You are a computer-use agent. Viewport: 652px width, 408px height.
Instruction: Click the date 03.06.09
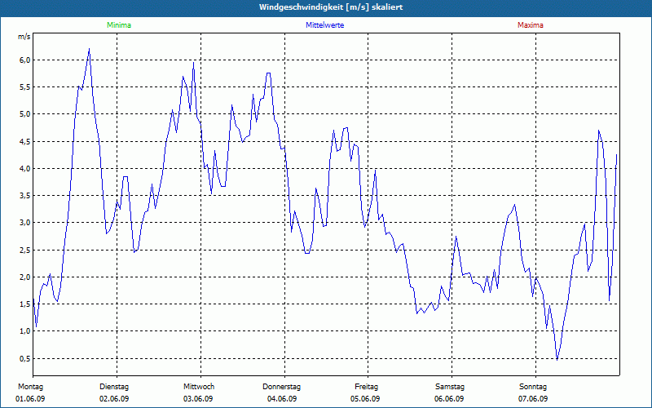[198, 399]
